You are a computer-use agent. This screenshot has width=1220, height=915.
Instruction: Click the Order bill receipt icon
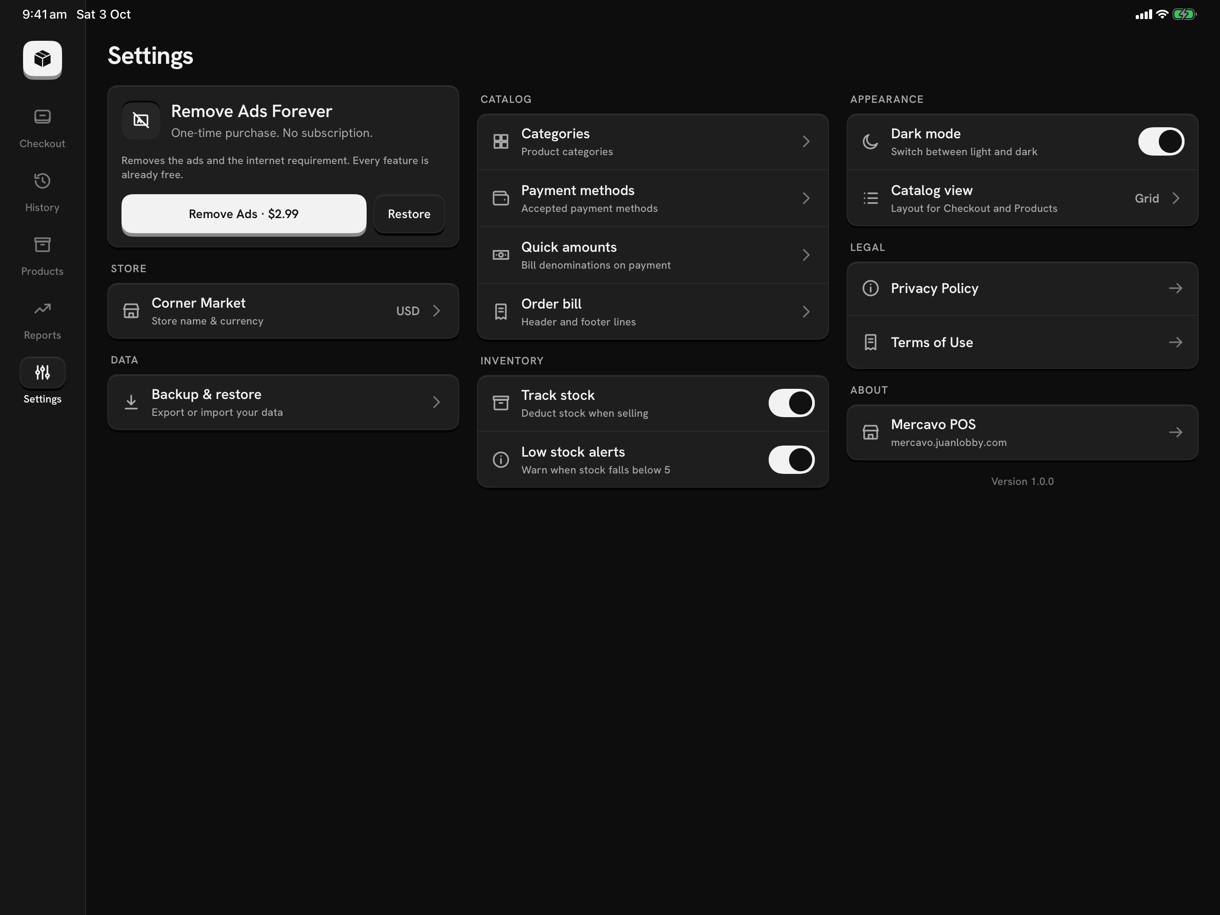(x=501, y=312)
